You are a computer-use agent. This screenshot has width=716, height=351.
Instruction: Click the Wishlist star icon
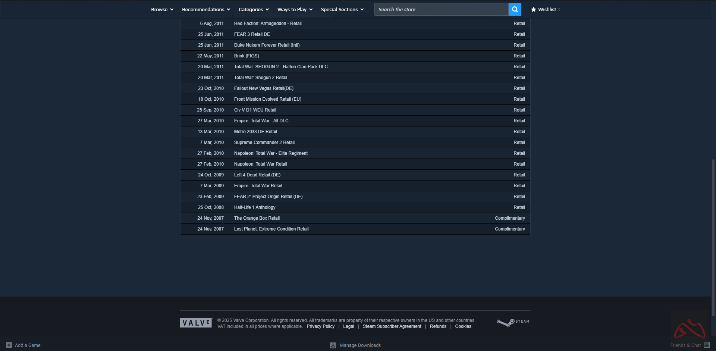[533, 9]
